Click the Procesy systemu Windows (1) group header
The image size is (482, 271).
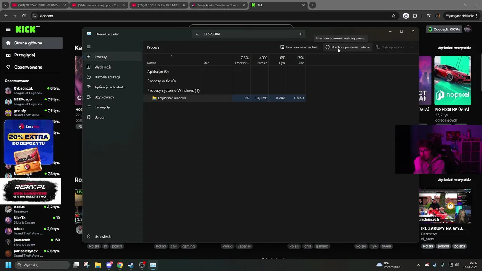(173, 90)
